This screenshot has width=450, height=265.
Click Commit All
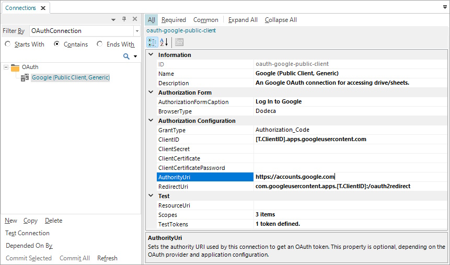click(75, 258)
